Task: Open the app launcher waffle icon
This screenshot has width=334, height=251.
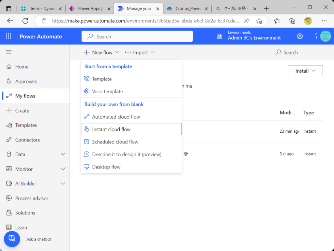Action: pyautogui.click(x=8, y=37)
